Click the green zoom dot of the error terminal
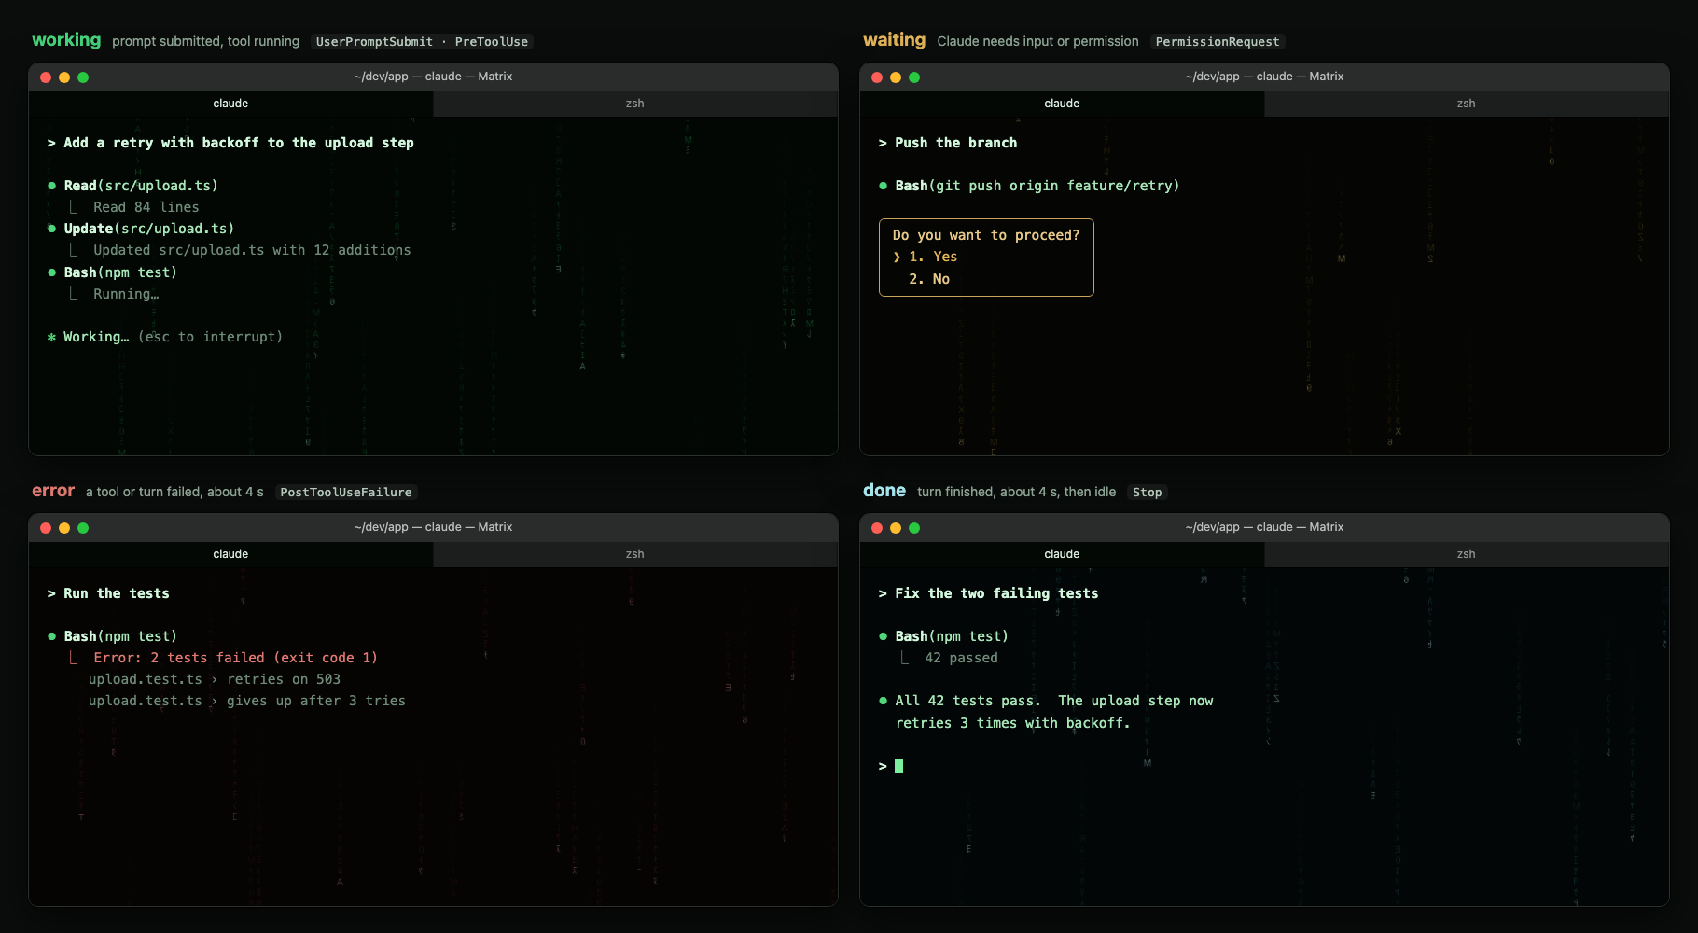Viewport: 1698px width, 933px height. coord(83,528)
